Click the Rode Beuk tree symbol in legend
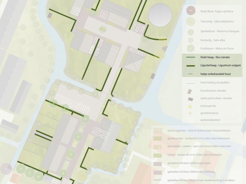Viewport: 246px width, 184px height. click(191, 11)
